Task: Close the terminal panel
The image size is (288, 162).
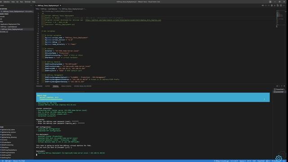Action: click(284, 86)
